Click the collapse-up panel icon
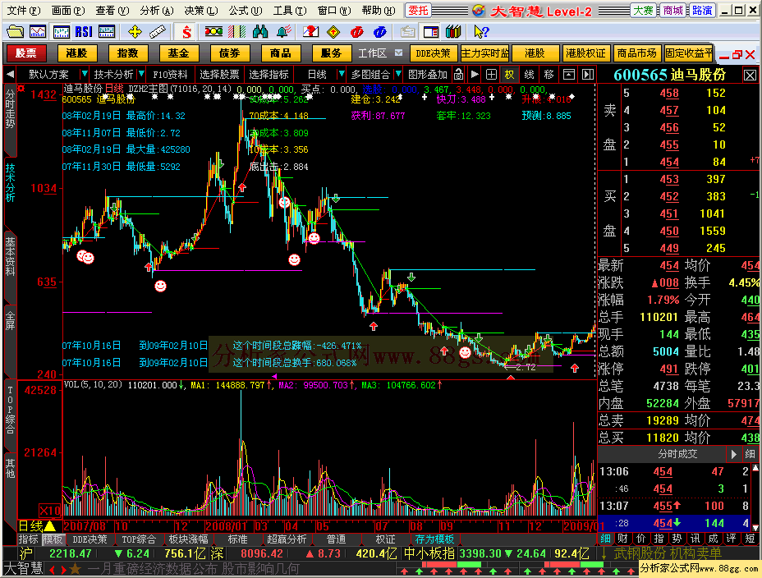The width and height of the screenshot is (762, 578). pos(568,75)
